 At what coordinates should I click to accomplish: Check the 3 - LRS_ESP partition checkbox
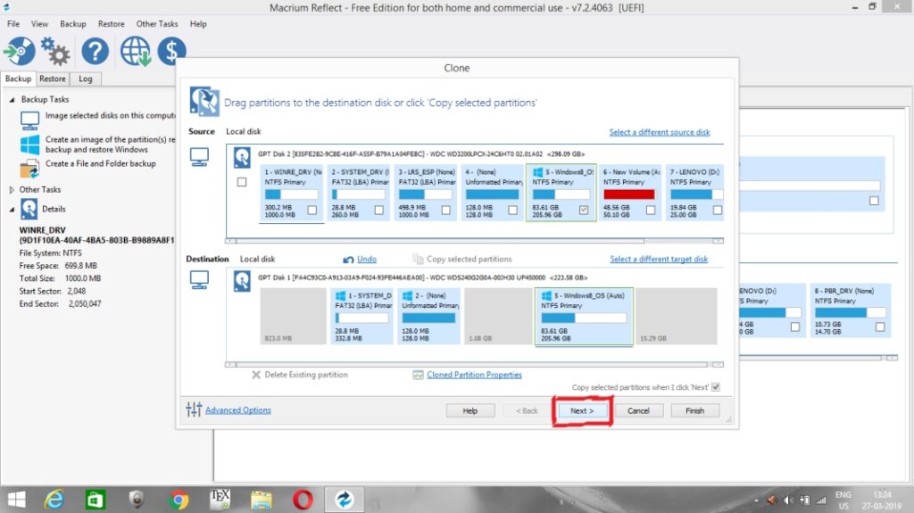pos(446,210)
